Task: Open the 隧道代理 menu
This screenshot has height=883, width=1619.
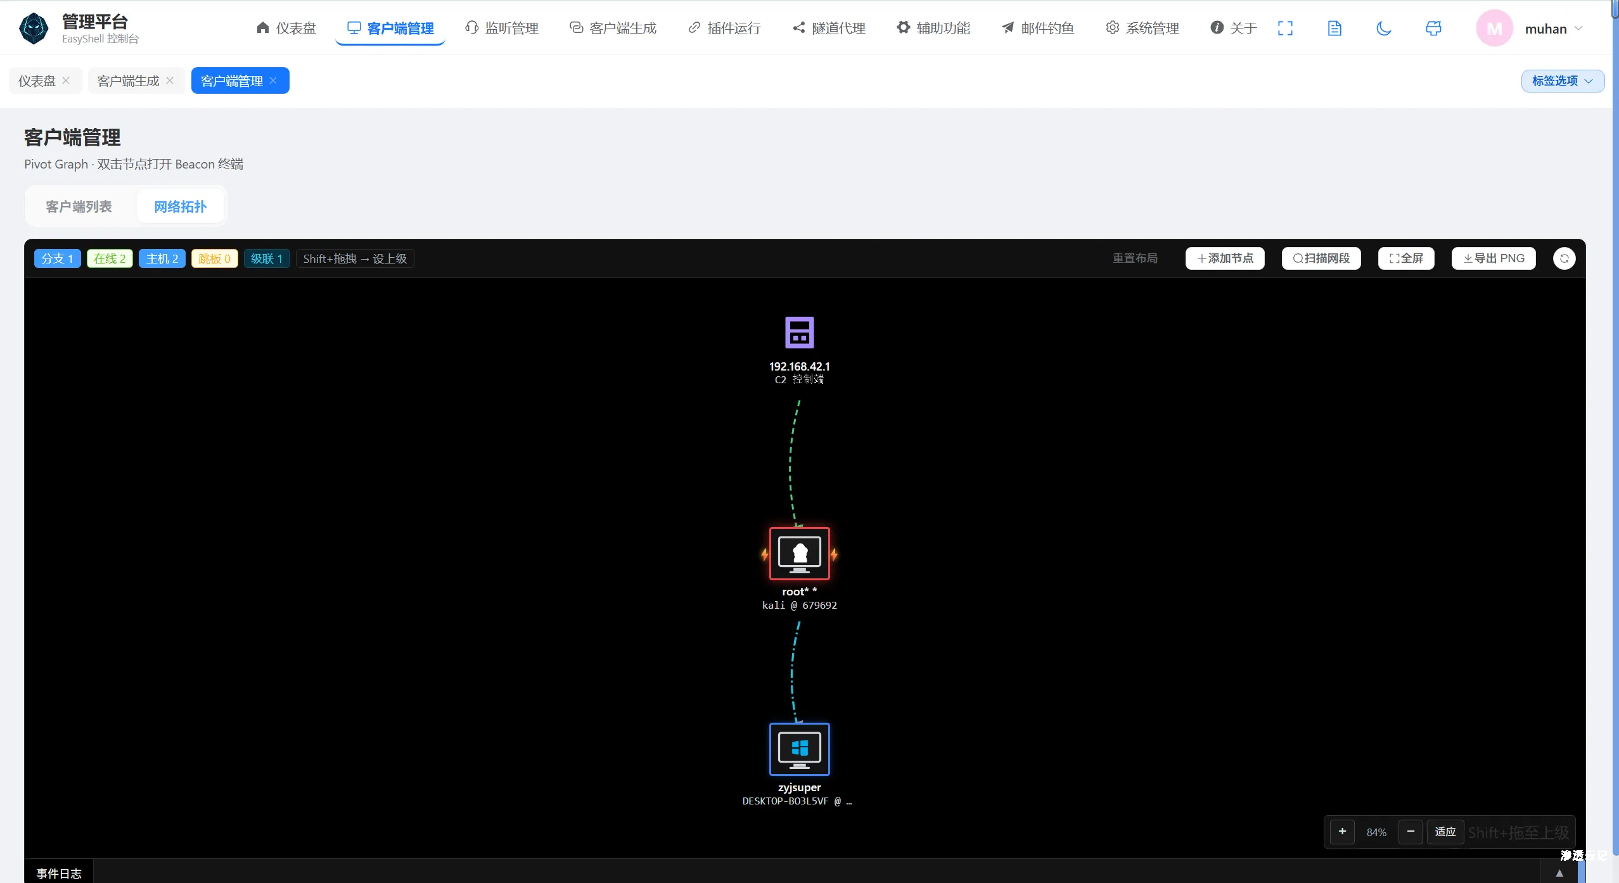Action: pyautogui.click(x=829, y=28)
